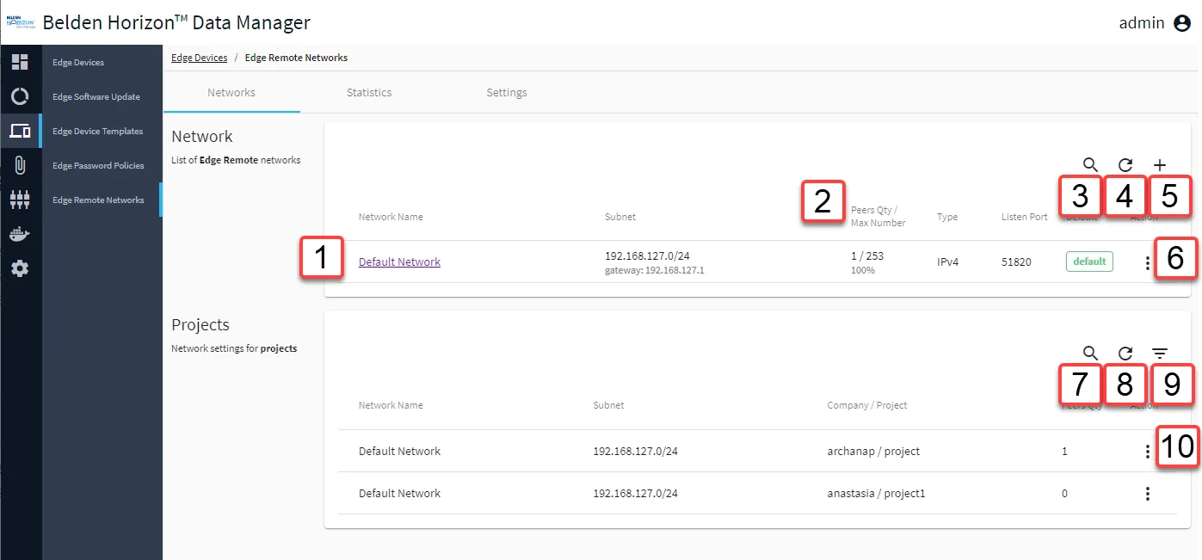1202x560 pixels.
Task: Click the archanap / project cell
Action: pos(873,451)
